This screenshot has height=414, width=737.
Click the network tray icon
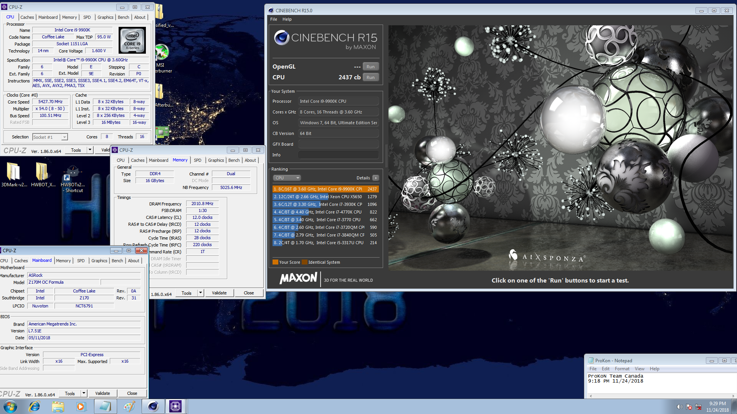tap(699, 407)
